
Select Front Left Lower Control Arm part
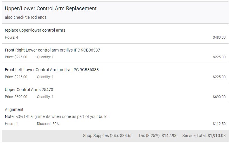point(52,70)
